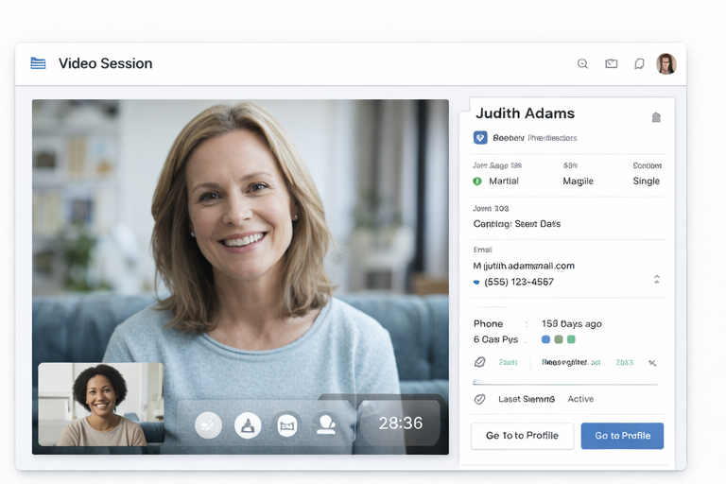Click the main video feed of Judith
The width and height of the screenshot is (726, 484).
coord(240,277)
